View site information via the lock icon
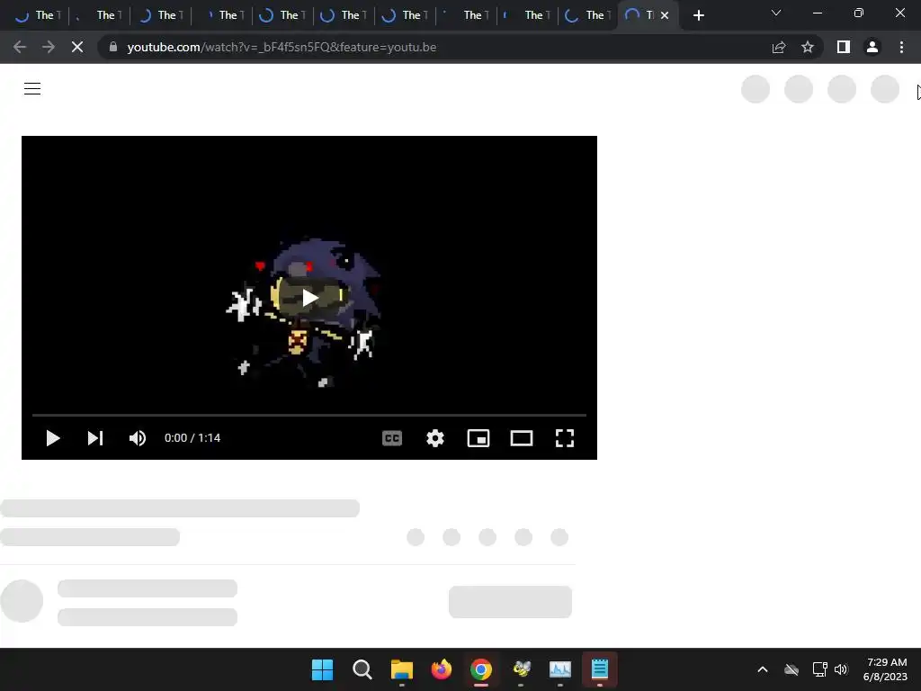The width and height of the screenshot is (921, 691). 113,47
